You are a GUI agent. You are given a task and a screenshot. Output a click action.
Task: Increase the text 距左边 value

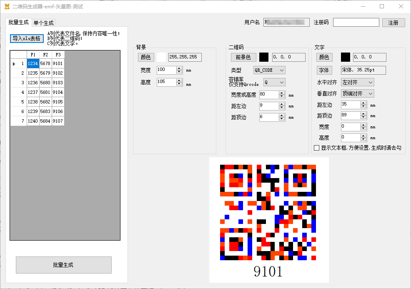[x=363, y=103]
